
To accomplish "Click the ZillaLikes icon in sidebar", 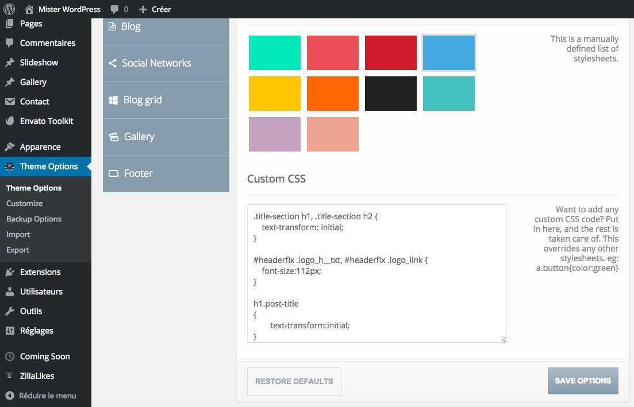I will pos(10,376).
